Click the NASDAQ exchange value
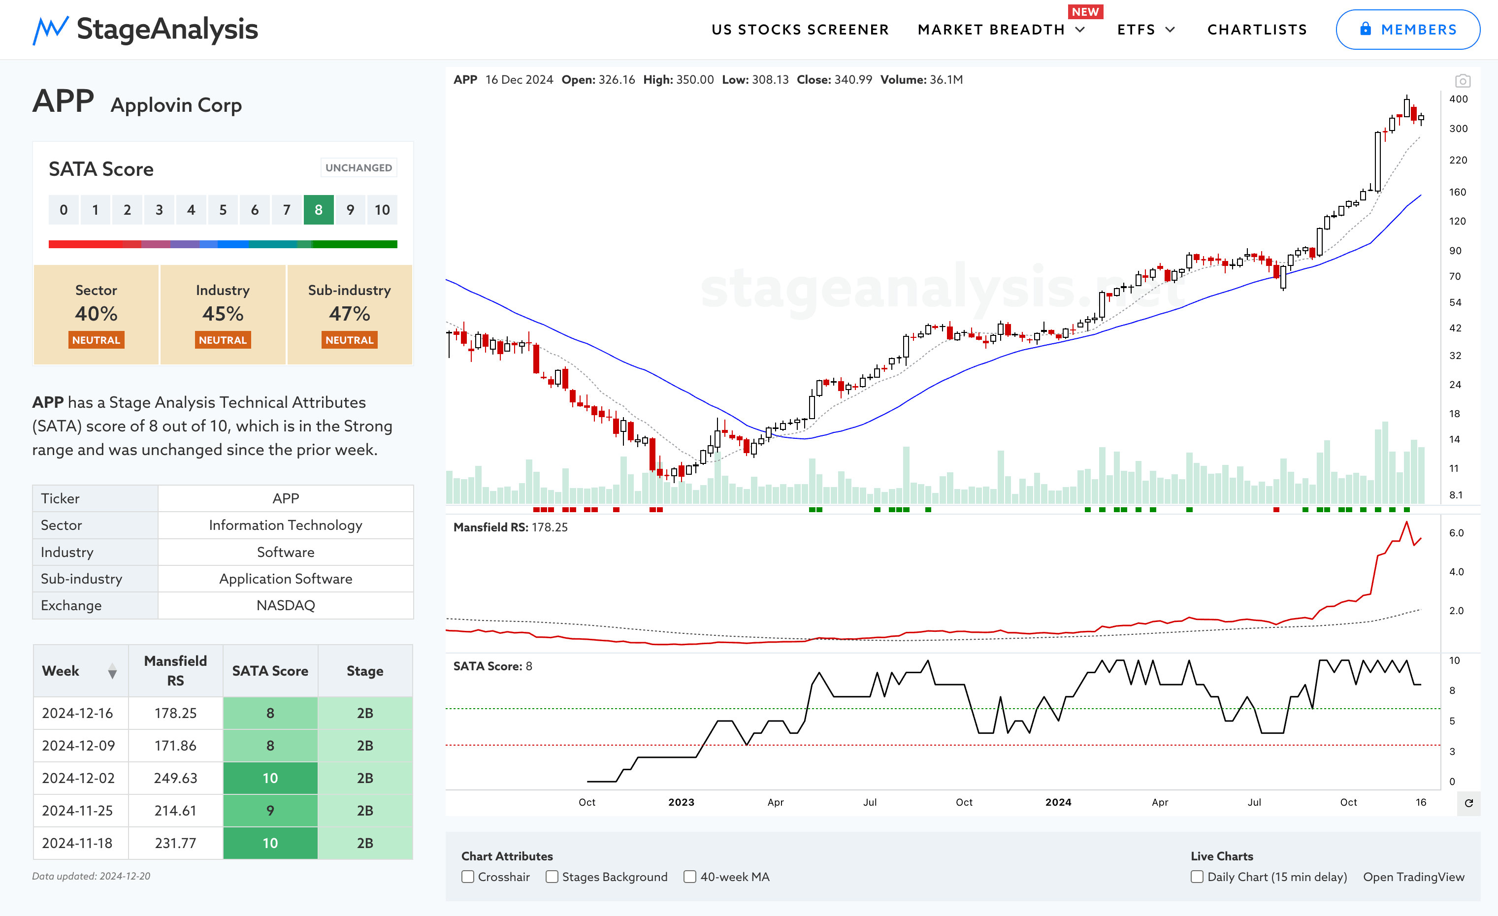This screenshot has width=1498, height=916. coord(286,605)
